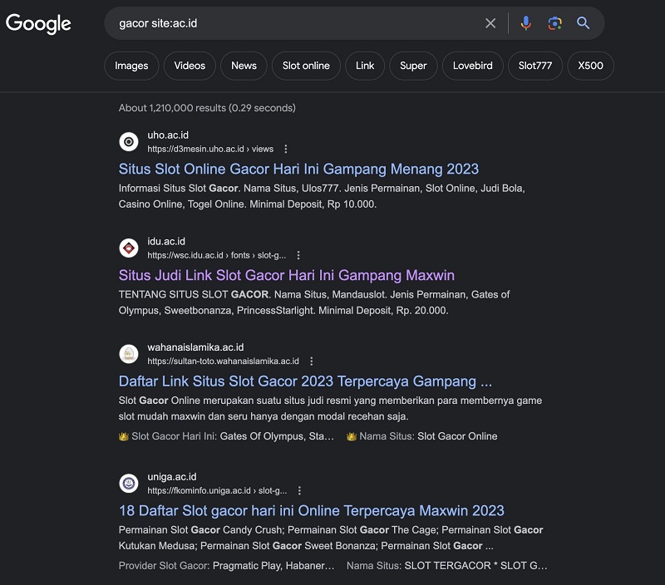Open Google Lens image search icon
The height and width of the screenshot is (585, 665).
(x=554, y=23)
